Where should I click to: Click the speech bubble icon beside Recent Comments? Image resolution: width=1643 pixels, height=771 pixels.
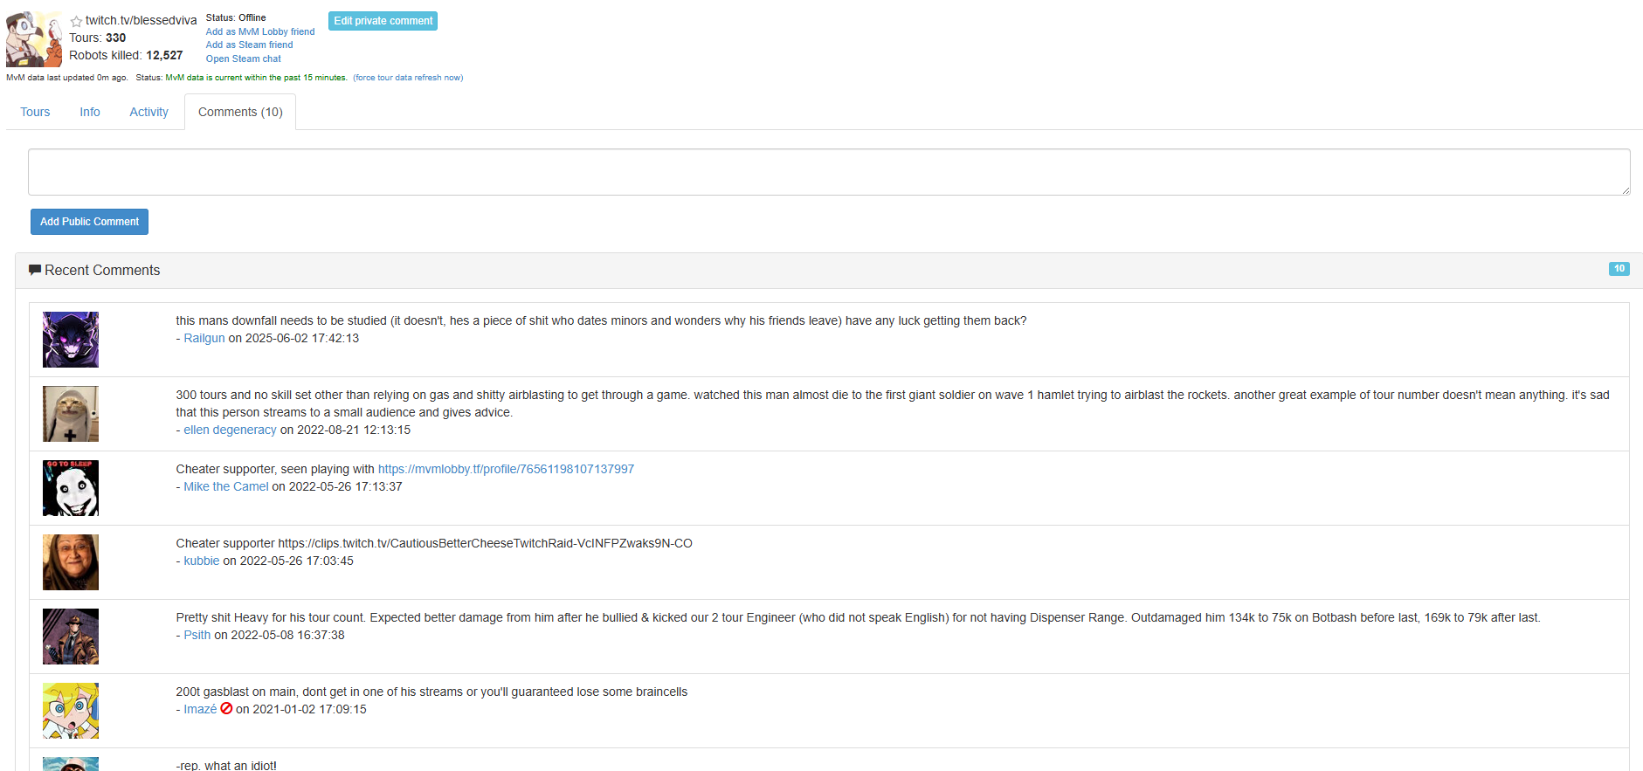point(35,270)
